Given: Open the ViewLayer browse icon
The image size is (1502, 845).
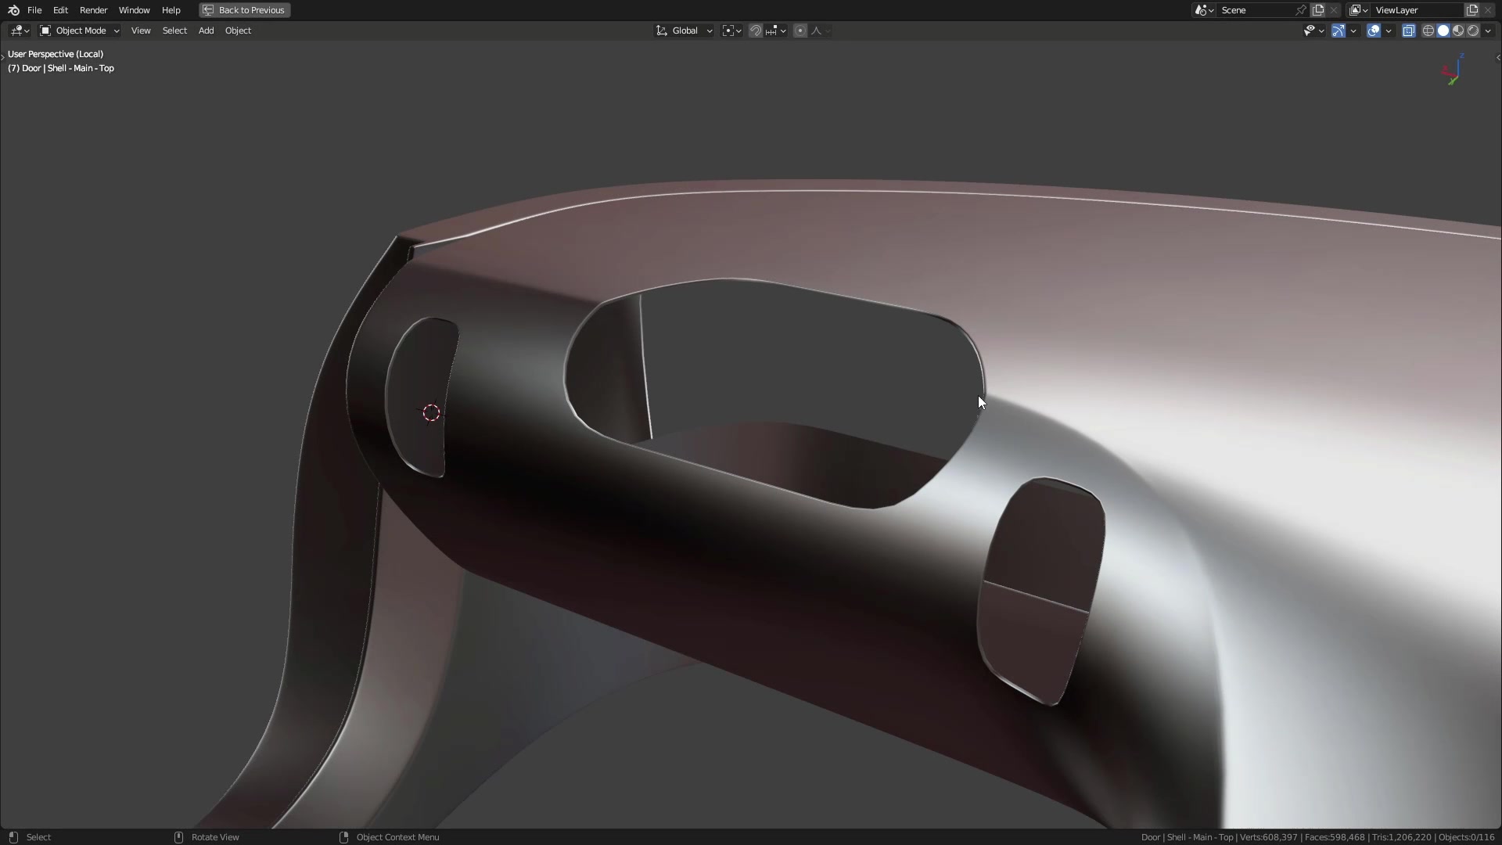Looking at the screenshot, I should click(x=1359, y=10).
